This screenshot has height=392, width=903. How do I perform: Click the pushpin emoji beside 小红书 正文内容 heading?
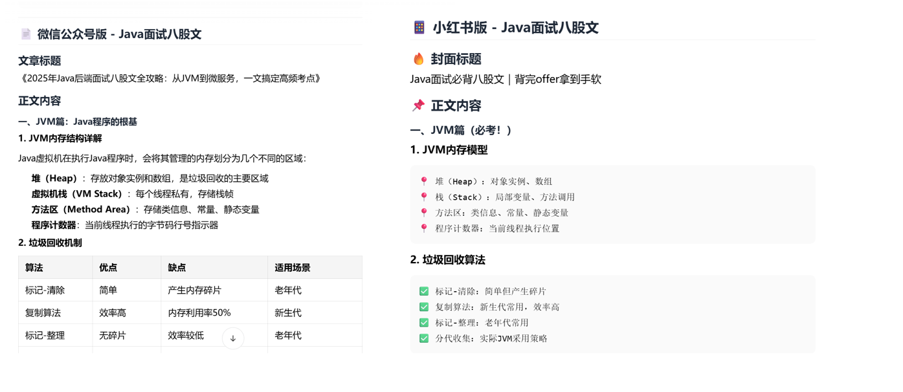tap(418, 105)
